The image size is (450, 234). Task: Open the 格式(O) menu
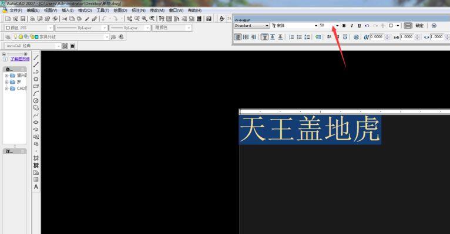[85, 11]
